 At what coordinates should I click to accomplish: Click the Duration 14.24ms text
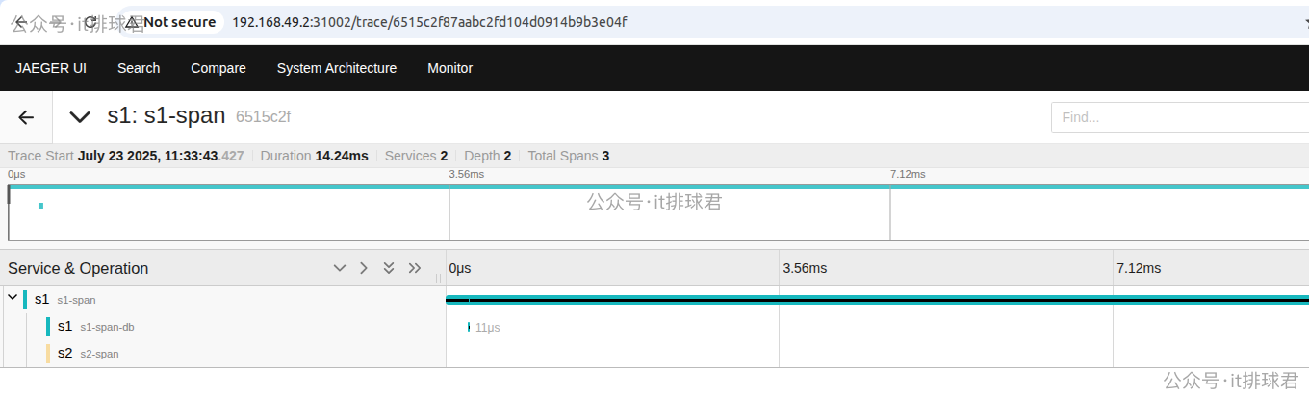314,156
